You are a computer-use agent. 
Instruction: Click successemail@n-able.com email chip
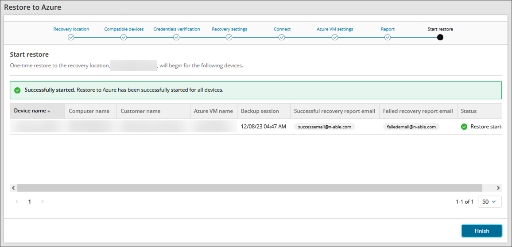tap(324, 127)
